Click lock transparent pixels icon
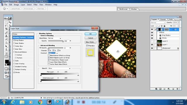The image size is (187, 105). click(156, 26)
